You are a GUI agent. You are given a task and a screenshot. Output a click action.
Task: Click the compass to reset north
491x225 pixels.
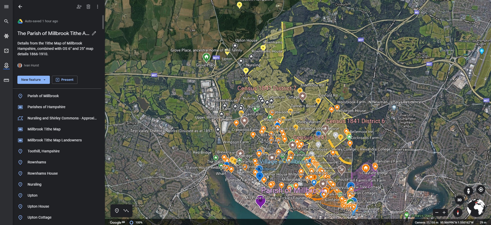[458, 212]
